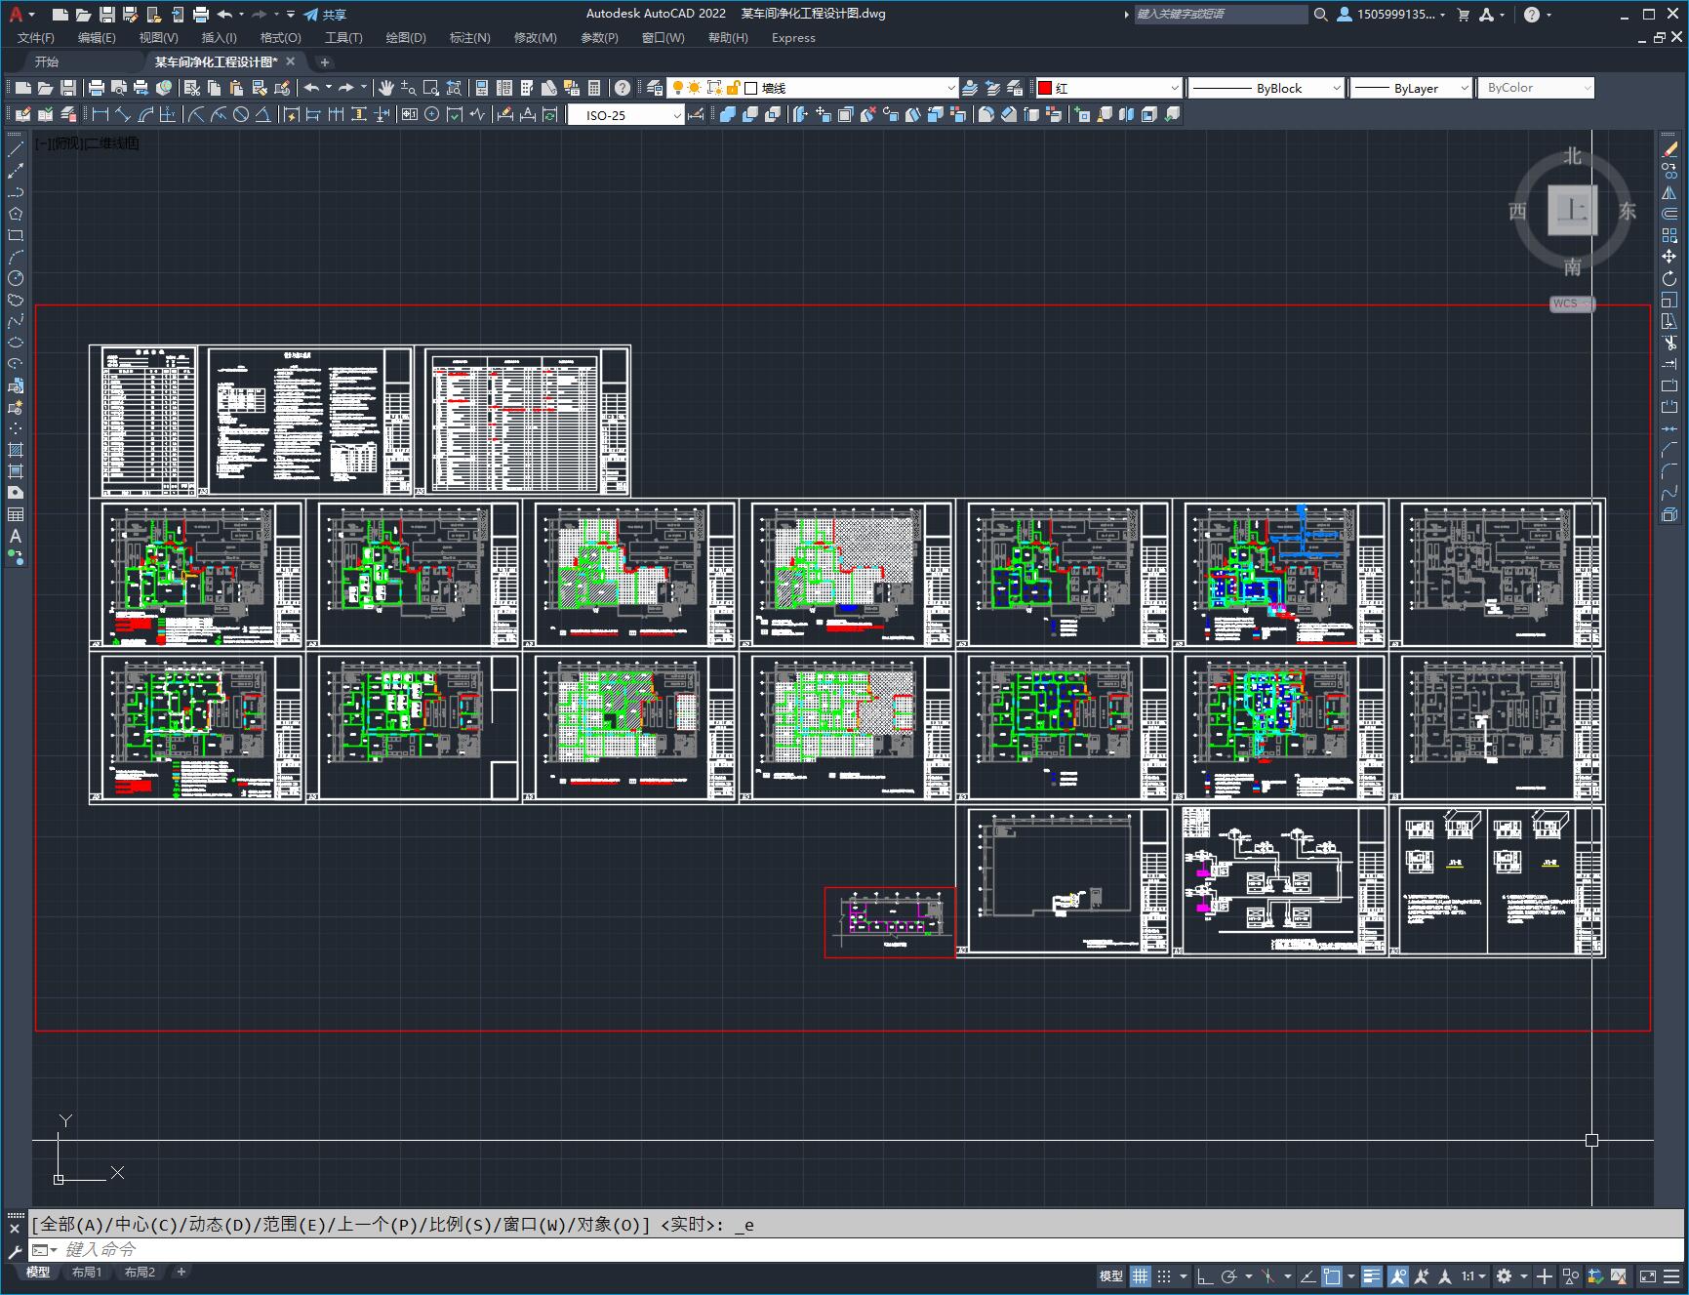Toggle Ortho mode in status bar
Image resolution: width=1689 pixels, height=1295 pixels.
[1205, 1275]
